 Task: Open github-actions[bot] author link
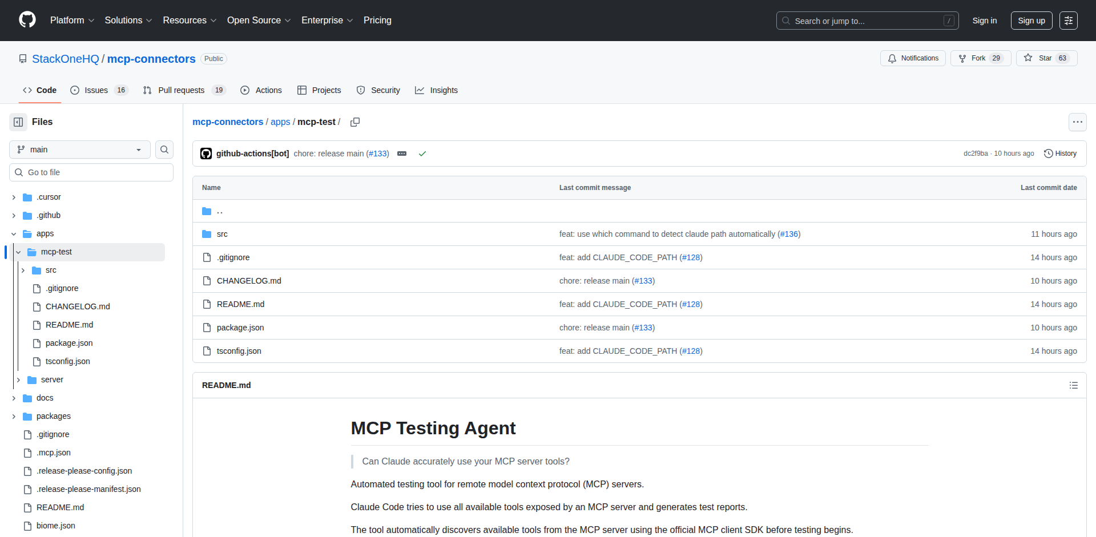click(252, 154)
